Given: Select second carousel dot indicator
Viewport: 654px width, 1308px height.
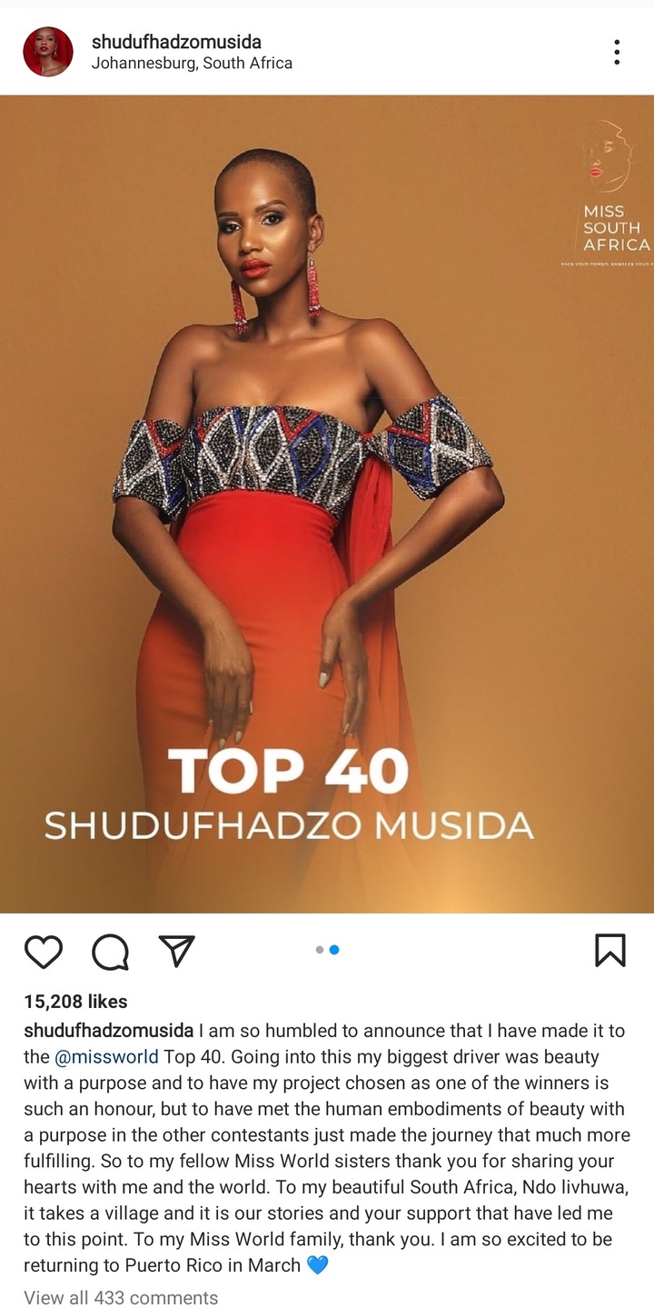Looking at the screenshot, I should coord(334,950).
